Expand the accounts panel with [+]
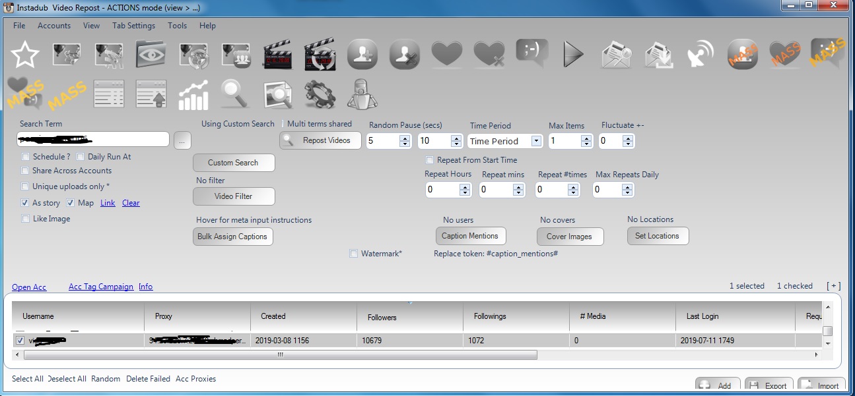This screenshot has width=855, height=396. [x=834, y=286]
